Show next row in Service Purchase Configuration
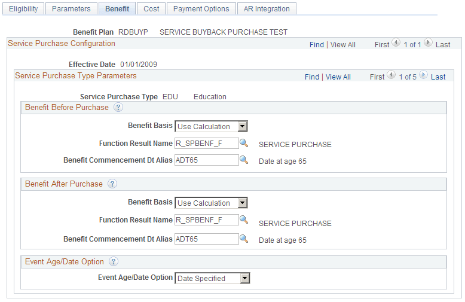The width and height of the screenshot is (465, 302). coord(428,42)
